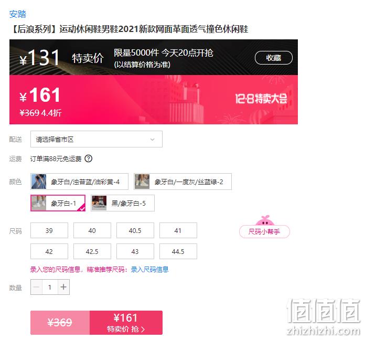The width and height of the screenshot is (365, 340).
Task: Choose shoe size 43
Action: pos(135,251)
